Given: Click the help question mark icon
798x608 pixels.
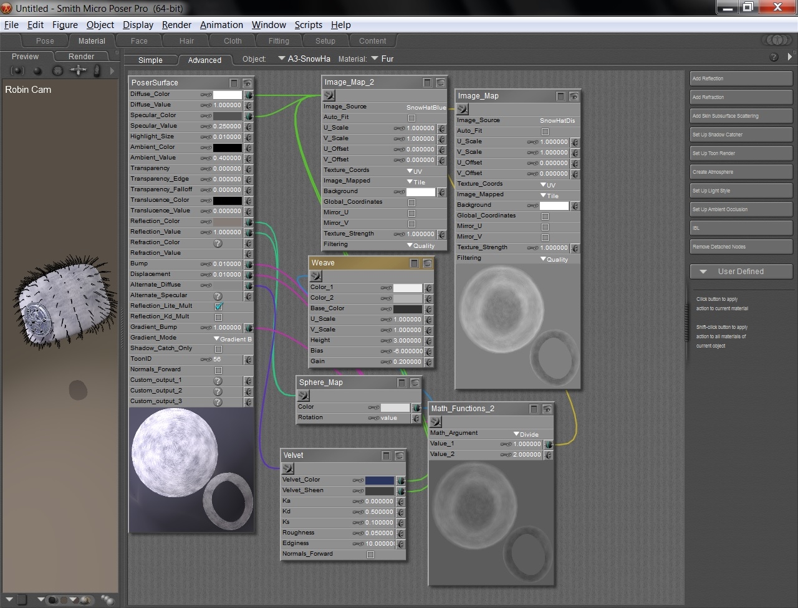Looking at the screenshot, I should point(774,57).
